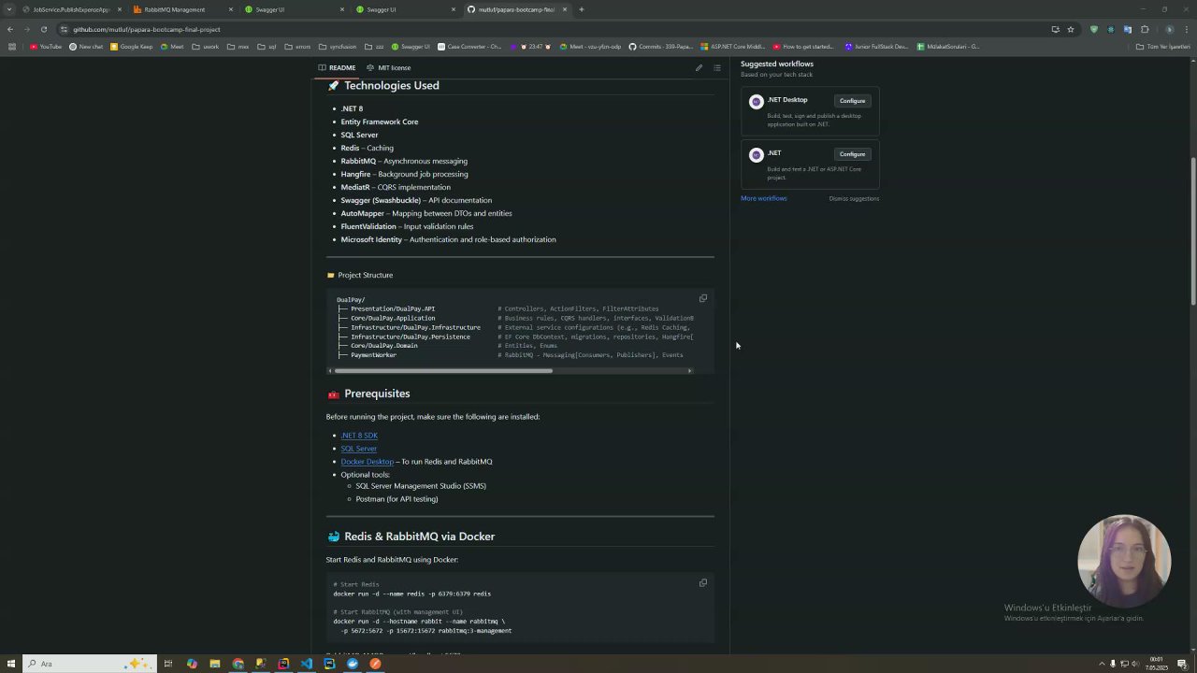Click the 'PaymentWorker' line in code block

point(373,355)
